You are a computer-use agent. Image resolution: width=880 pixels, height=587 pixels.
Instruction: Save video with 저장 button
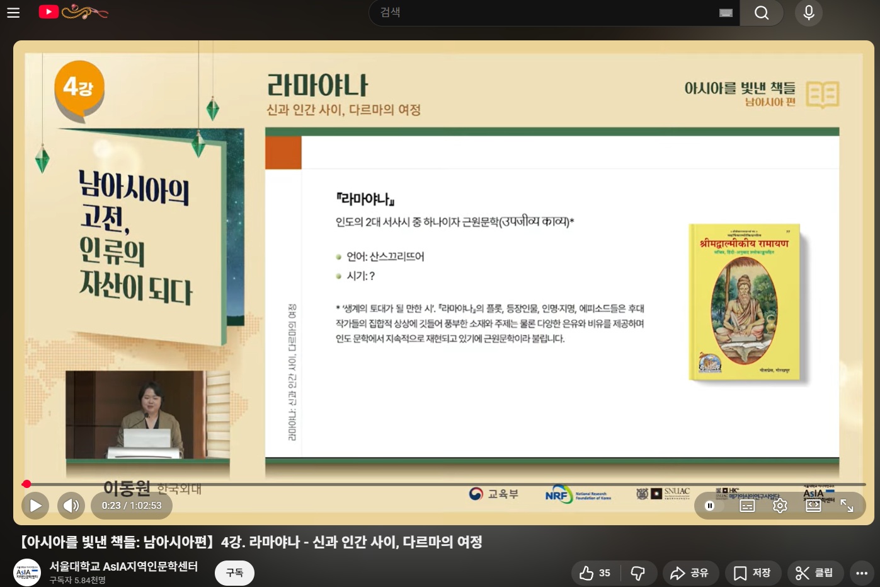coord(753,573)
